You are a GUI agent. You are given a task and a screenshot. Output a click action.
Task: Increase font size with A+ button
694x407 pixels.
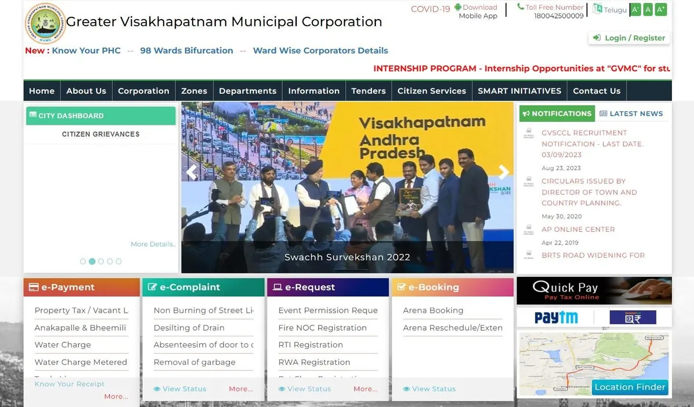(661, 10)
